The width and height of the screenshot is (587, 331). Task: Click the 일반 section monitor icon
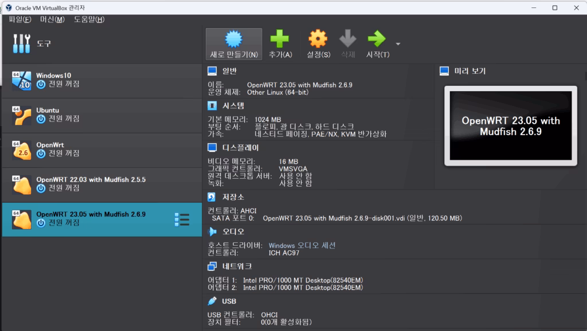tap(212, 70)
